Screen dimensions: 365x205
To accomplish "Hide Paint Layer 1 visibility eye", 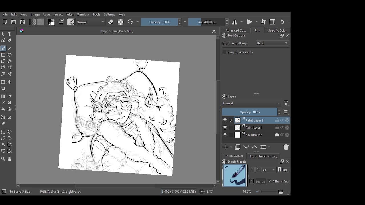I will click(225, 128).
